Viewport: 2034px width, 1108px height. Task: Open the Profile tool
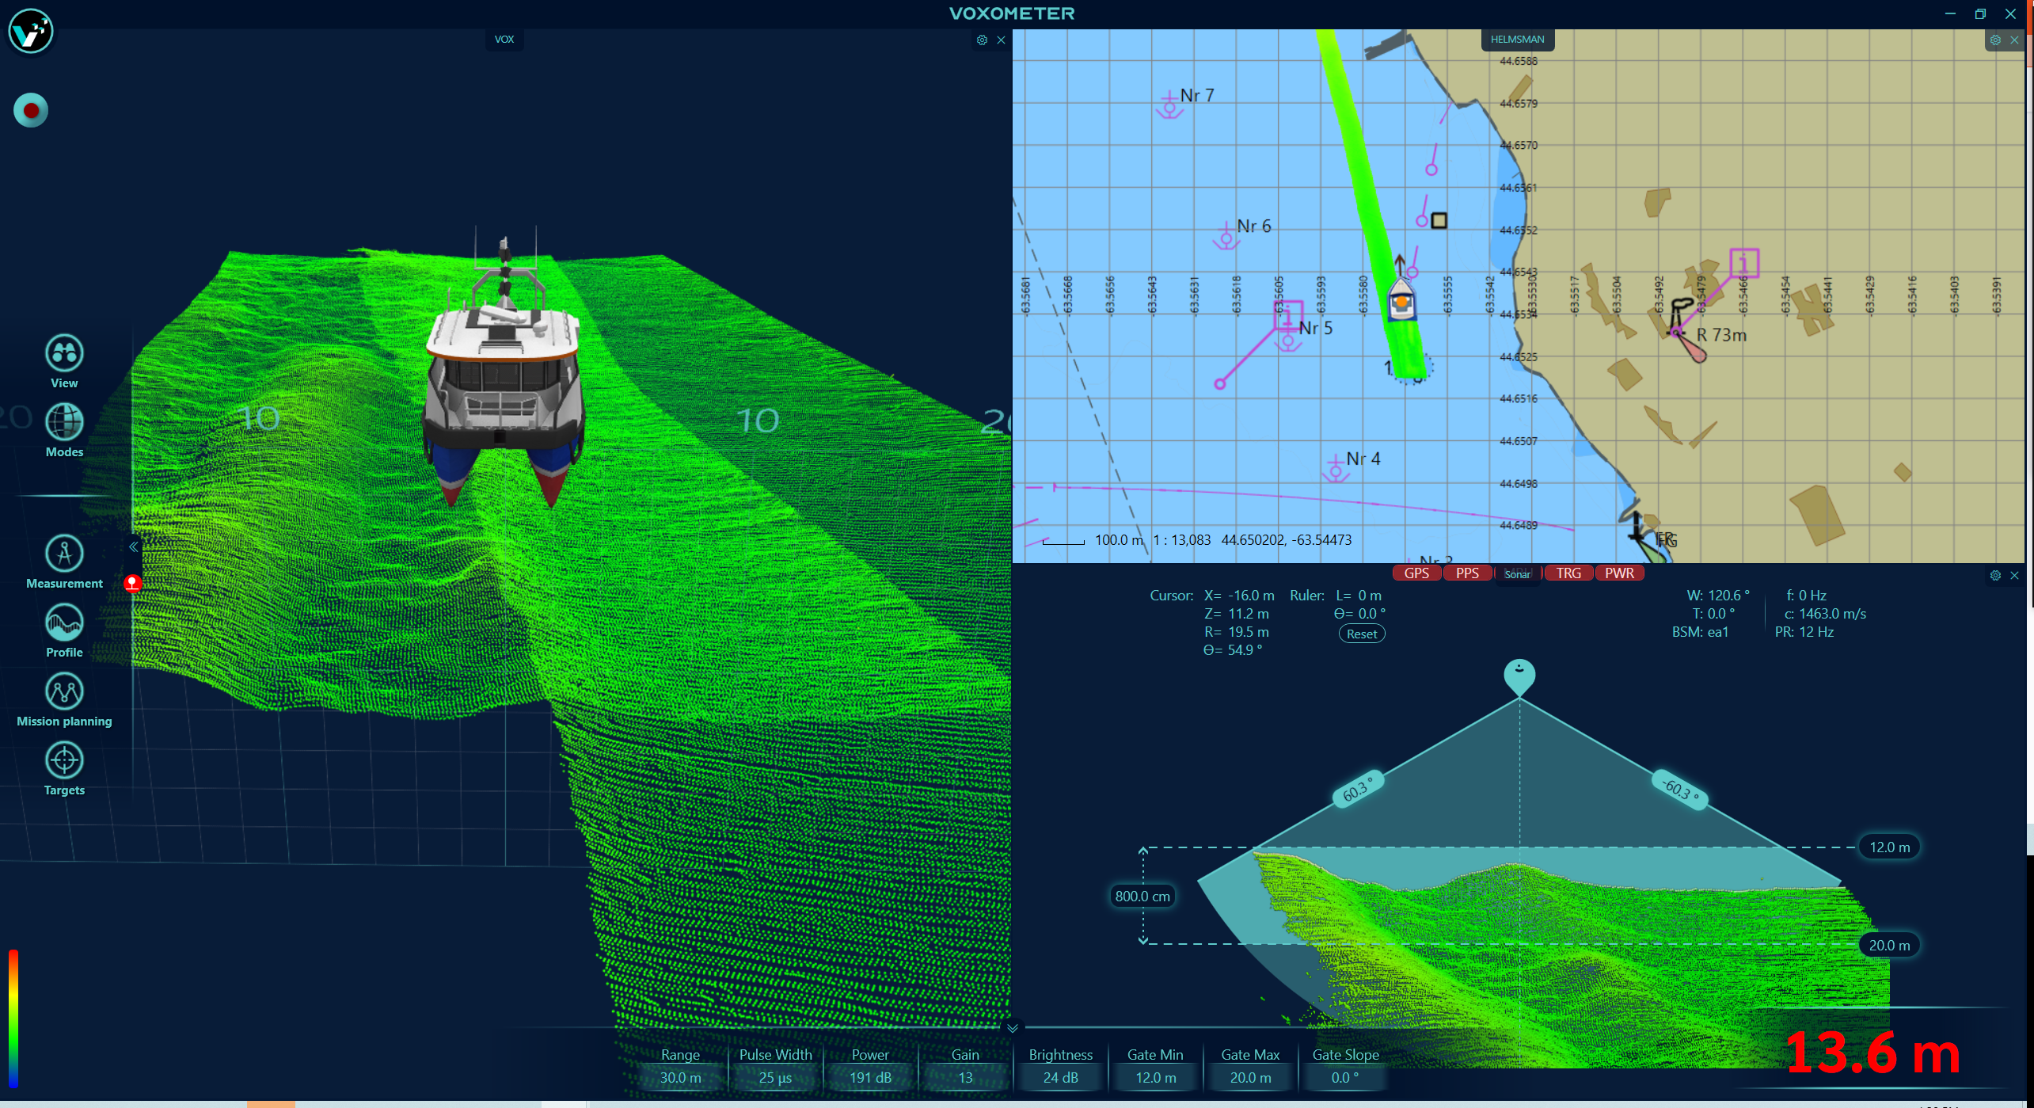64,623
